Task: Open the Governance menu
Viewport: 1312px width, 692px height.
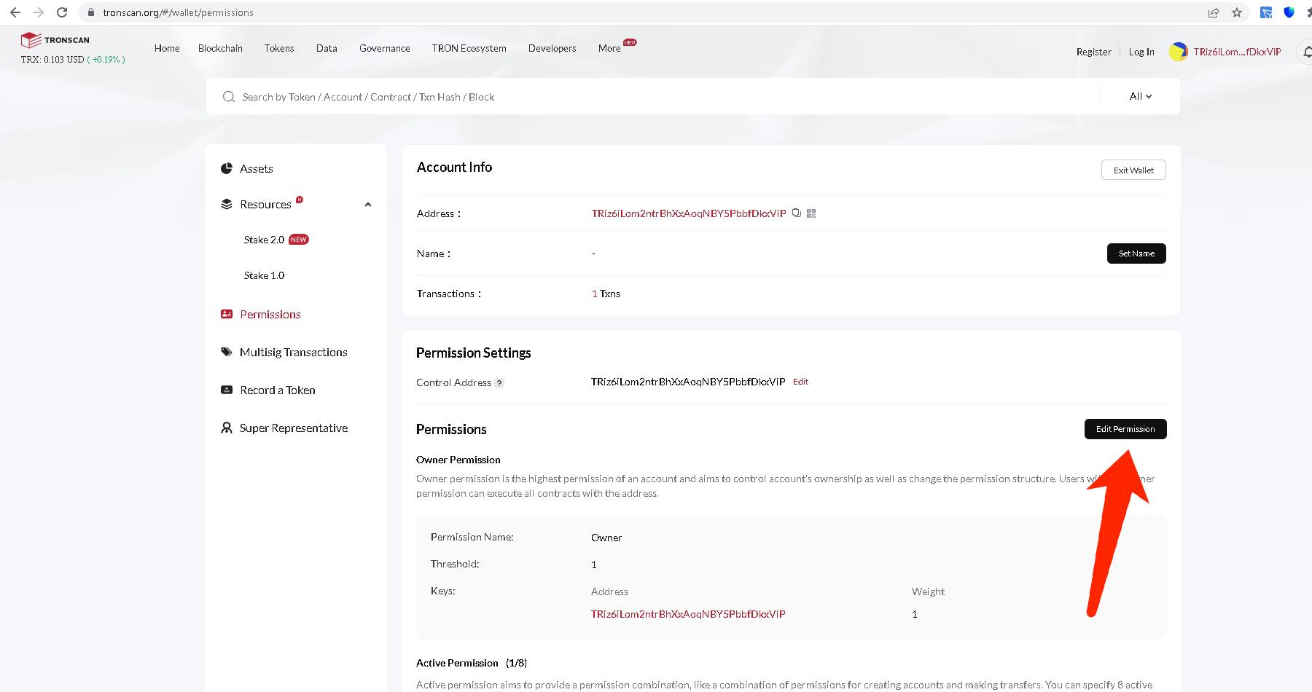Action: tap(385, 48)
